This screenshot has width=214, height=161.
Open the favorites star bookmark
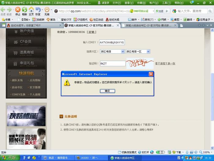pos(6,20)
